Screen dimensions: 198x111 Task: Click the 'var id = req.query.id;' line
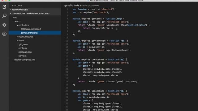[92, 47]
